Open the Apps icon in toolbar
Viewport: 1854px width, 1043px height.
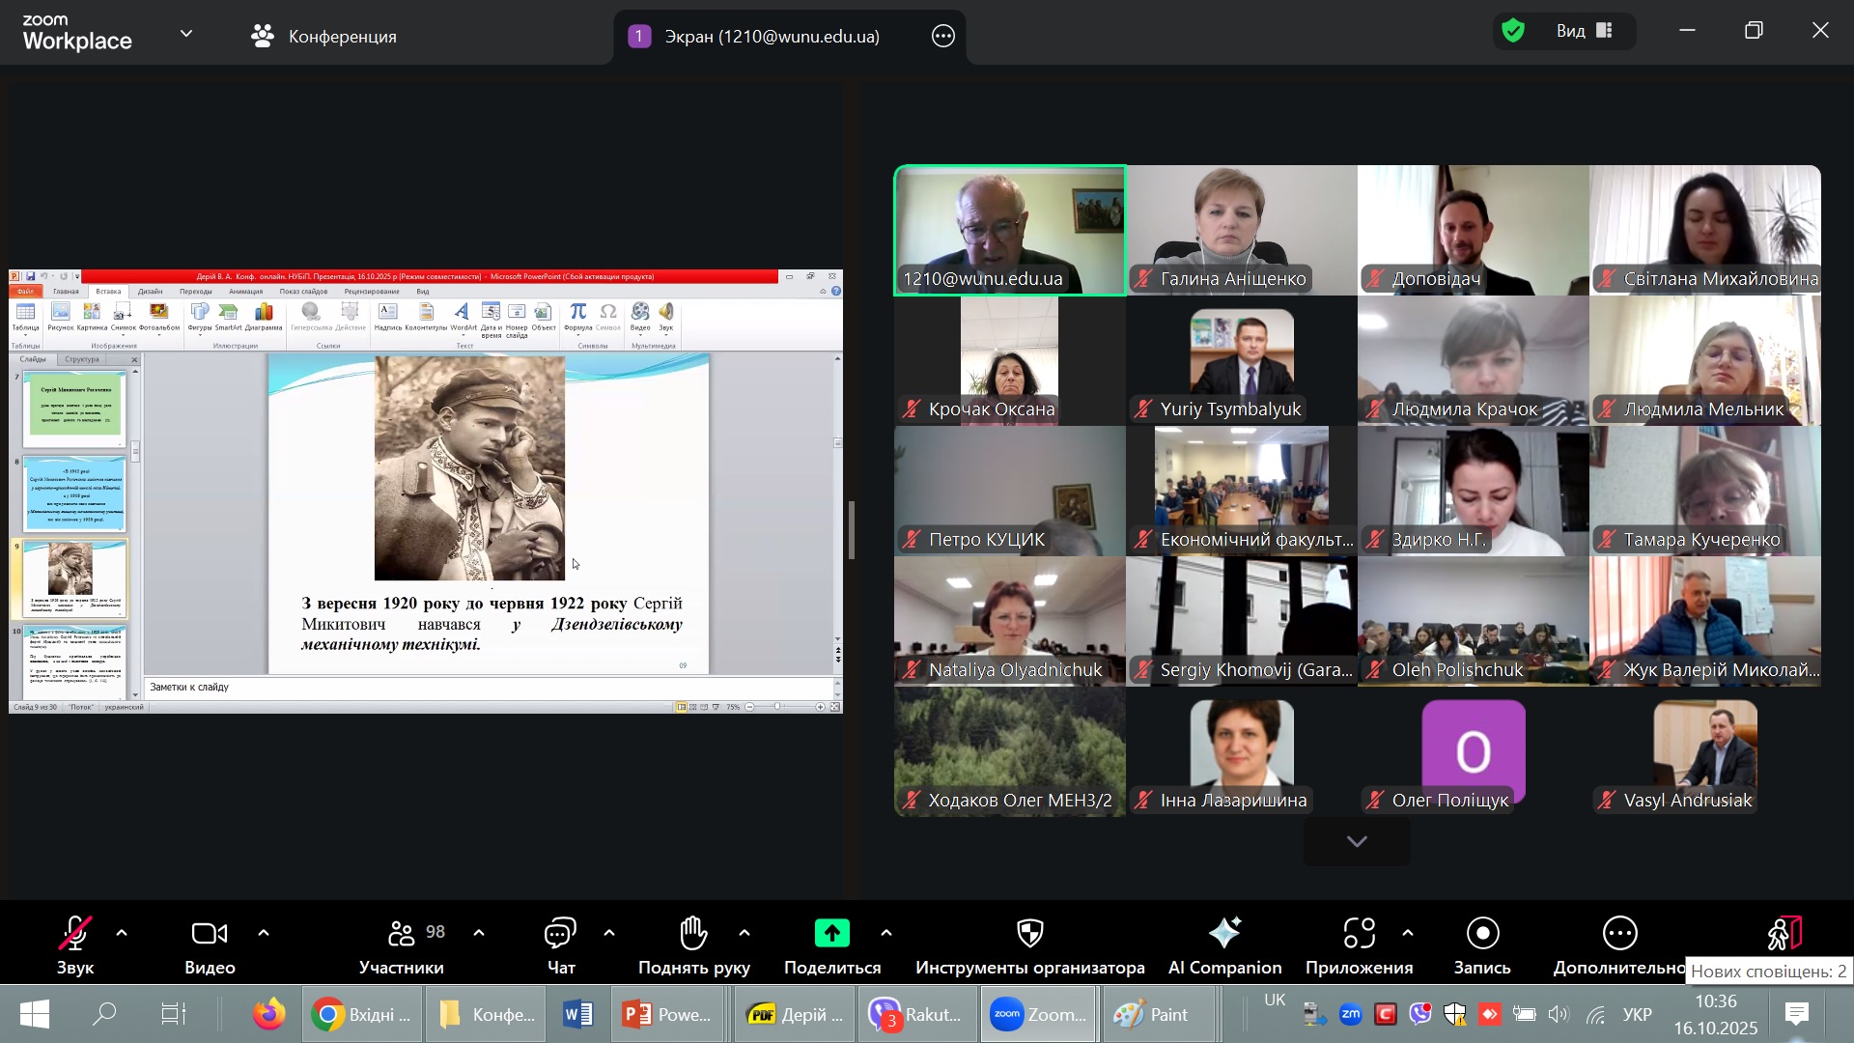1359,934
